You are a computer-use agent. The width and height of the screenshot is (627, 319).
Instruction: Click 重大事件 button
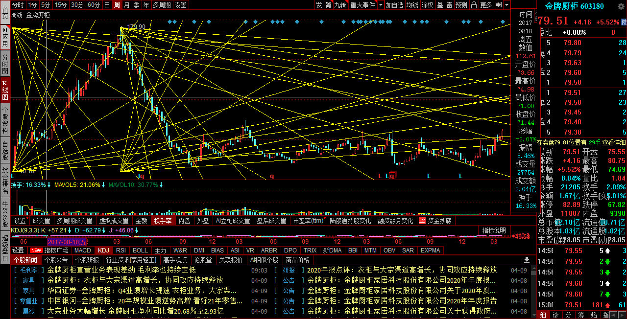pos(362,5)
